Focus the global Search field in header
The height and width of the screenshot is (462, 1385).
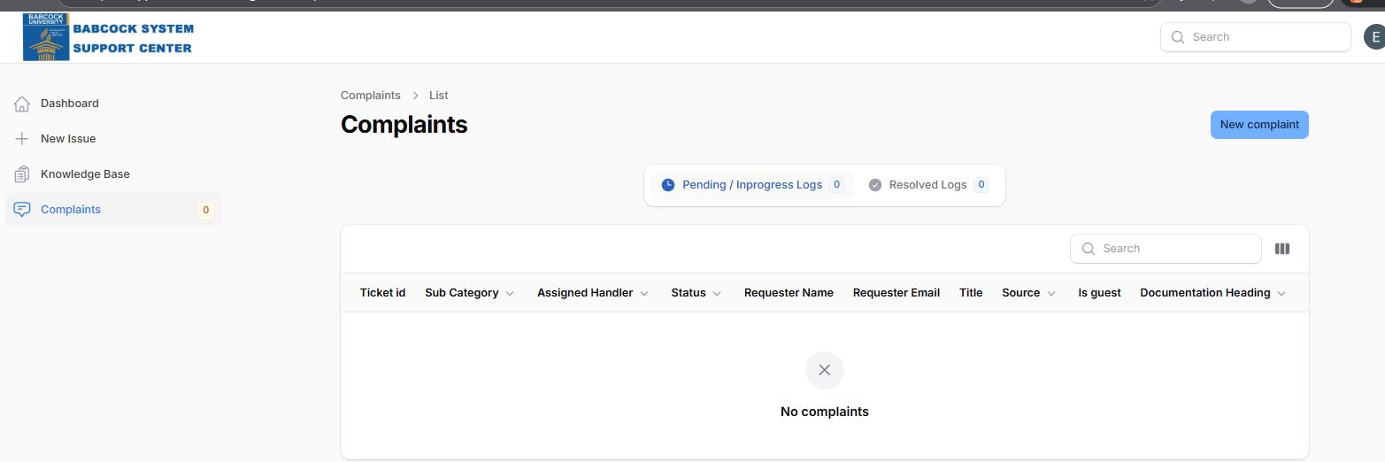point(1256,37)
